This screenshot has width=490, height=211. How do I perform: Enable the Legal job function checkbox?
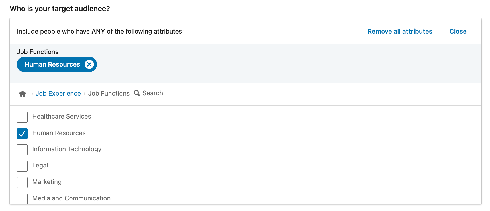click(x=22, y=166)
